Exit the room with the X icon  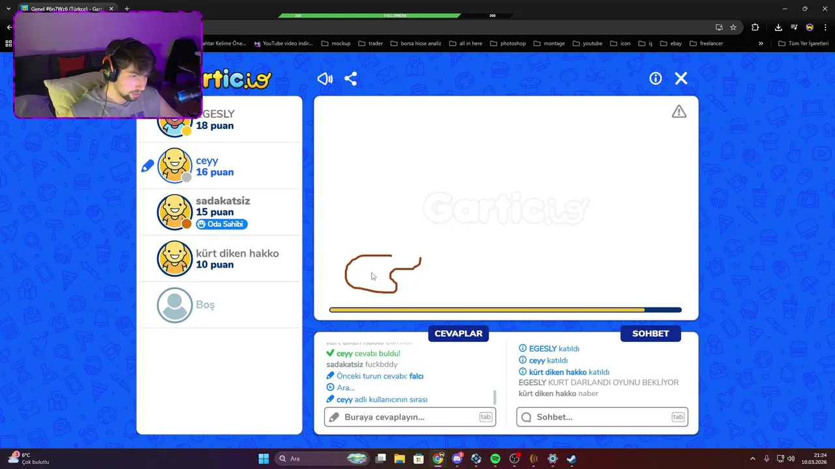pos(681,78)
